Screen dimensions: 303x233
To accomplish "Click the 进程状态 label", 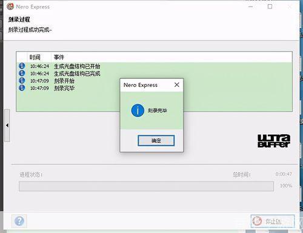I will pos(31,174).
